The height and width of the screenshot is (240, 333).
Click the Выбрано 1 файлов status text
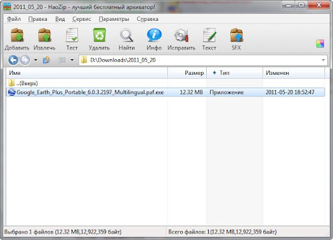[62, 232]
